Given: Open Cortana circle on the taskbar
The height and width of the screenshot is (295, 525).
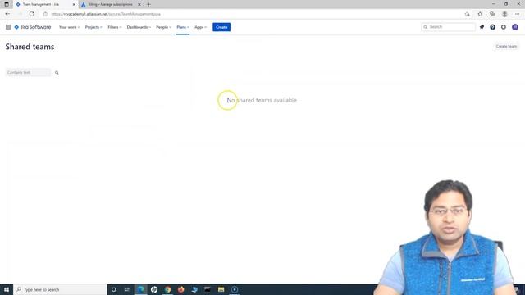Looking at the screenshot, I should point(113,289).
